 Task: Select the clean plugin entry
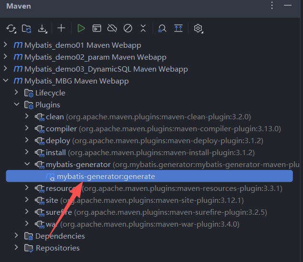148,117
